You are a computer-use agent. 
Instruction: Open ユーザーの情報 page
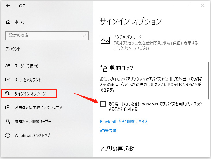point(26,66)
